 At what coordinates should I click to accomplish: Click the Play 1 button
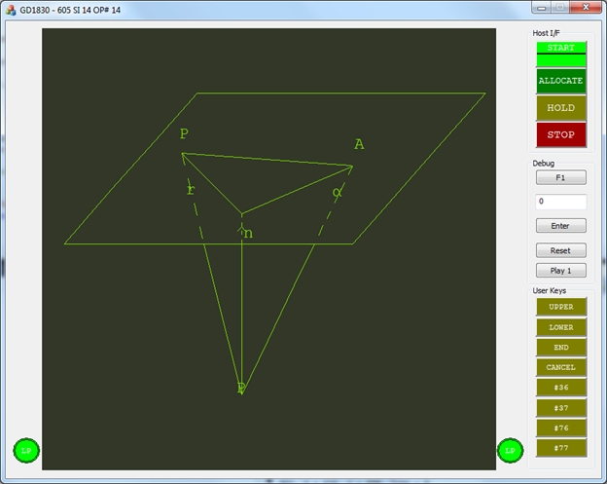(561, 271)
